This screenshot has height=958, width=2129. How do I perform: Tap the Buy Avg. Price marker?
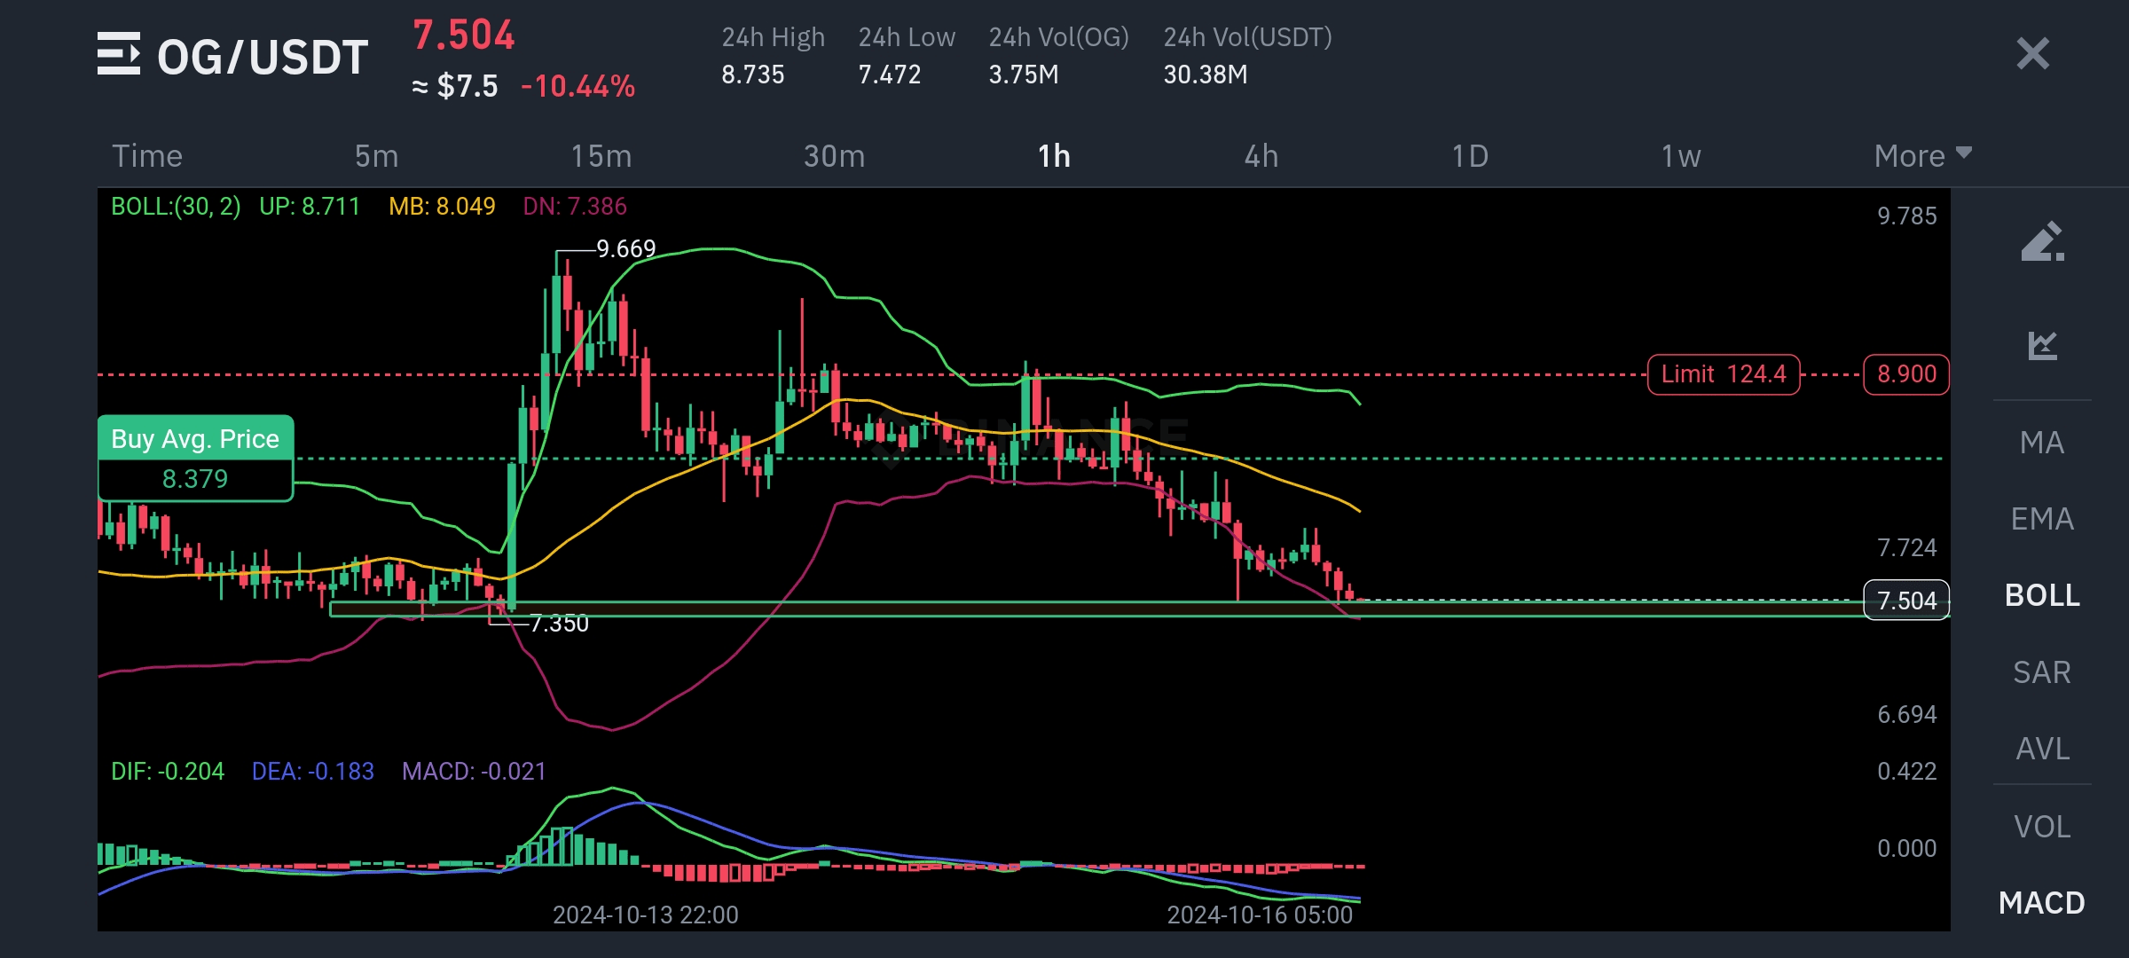click(195, 458)
